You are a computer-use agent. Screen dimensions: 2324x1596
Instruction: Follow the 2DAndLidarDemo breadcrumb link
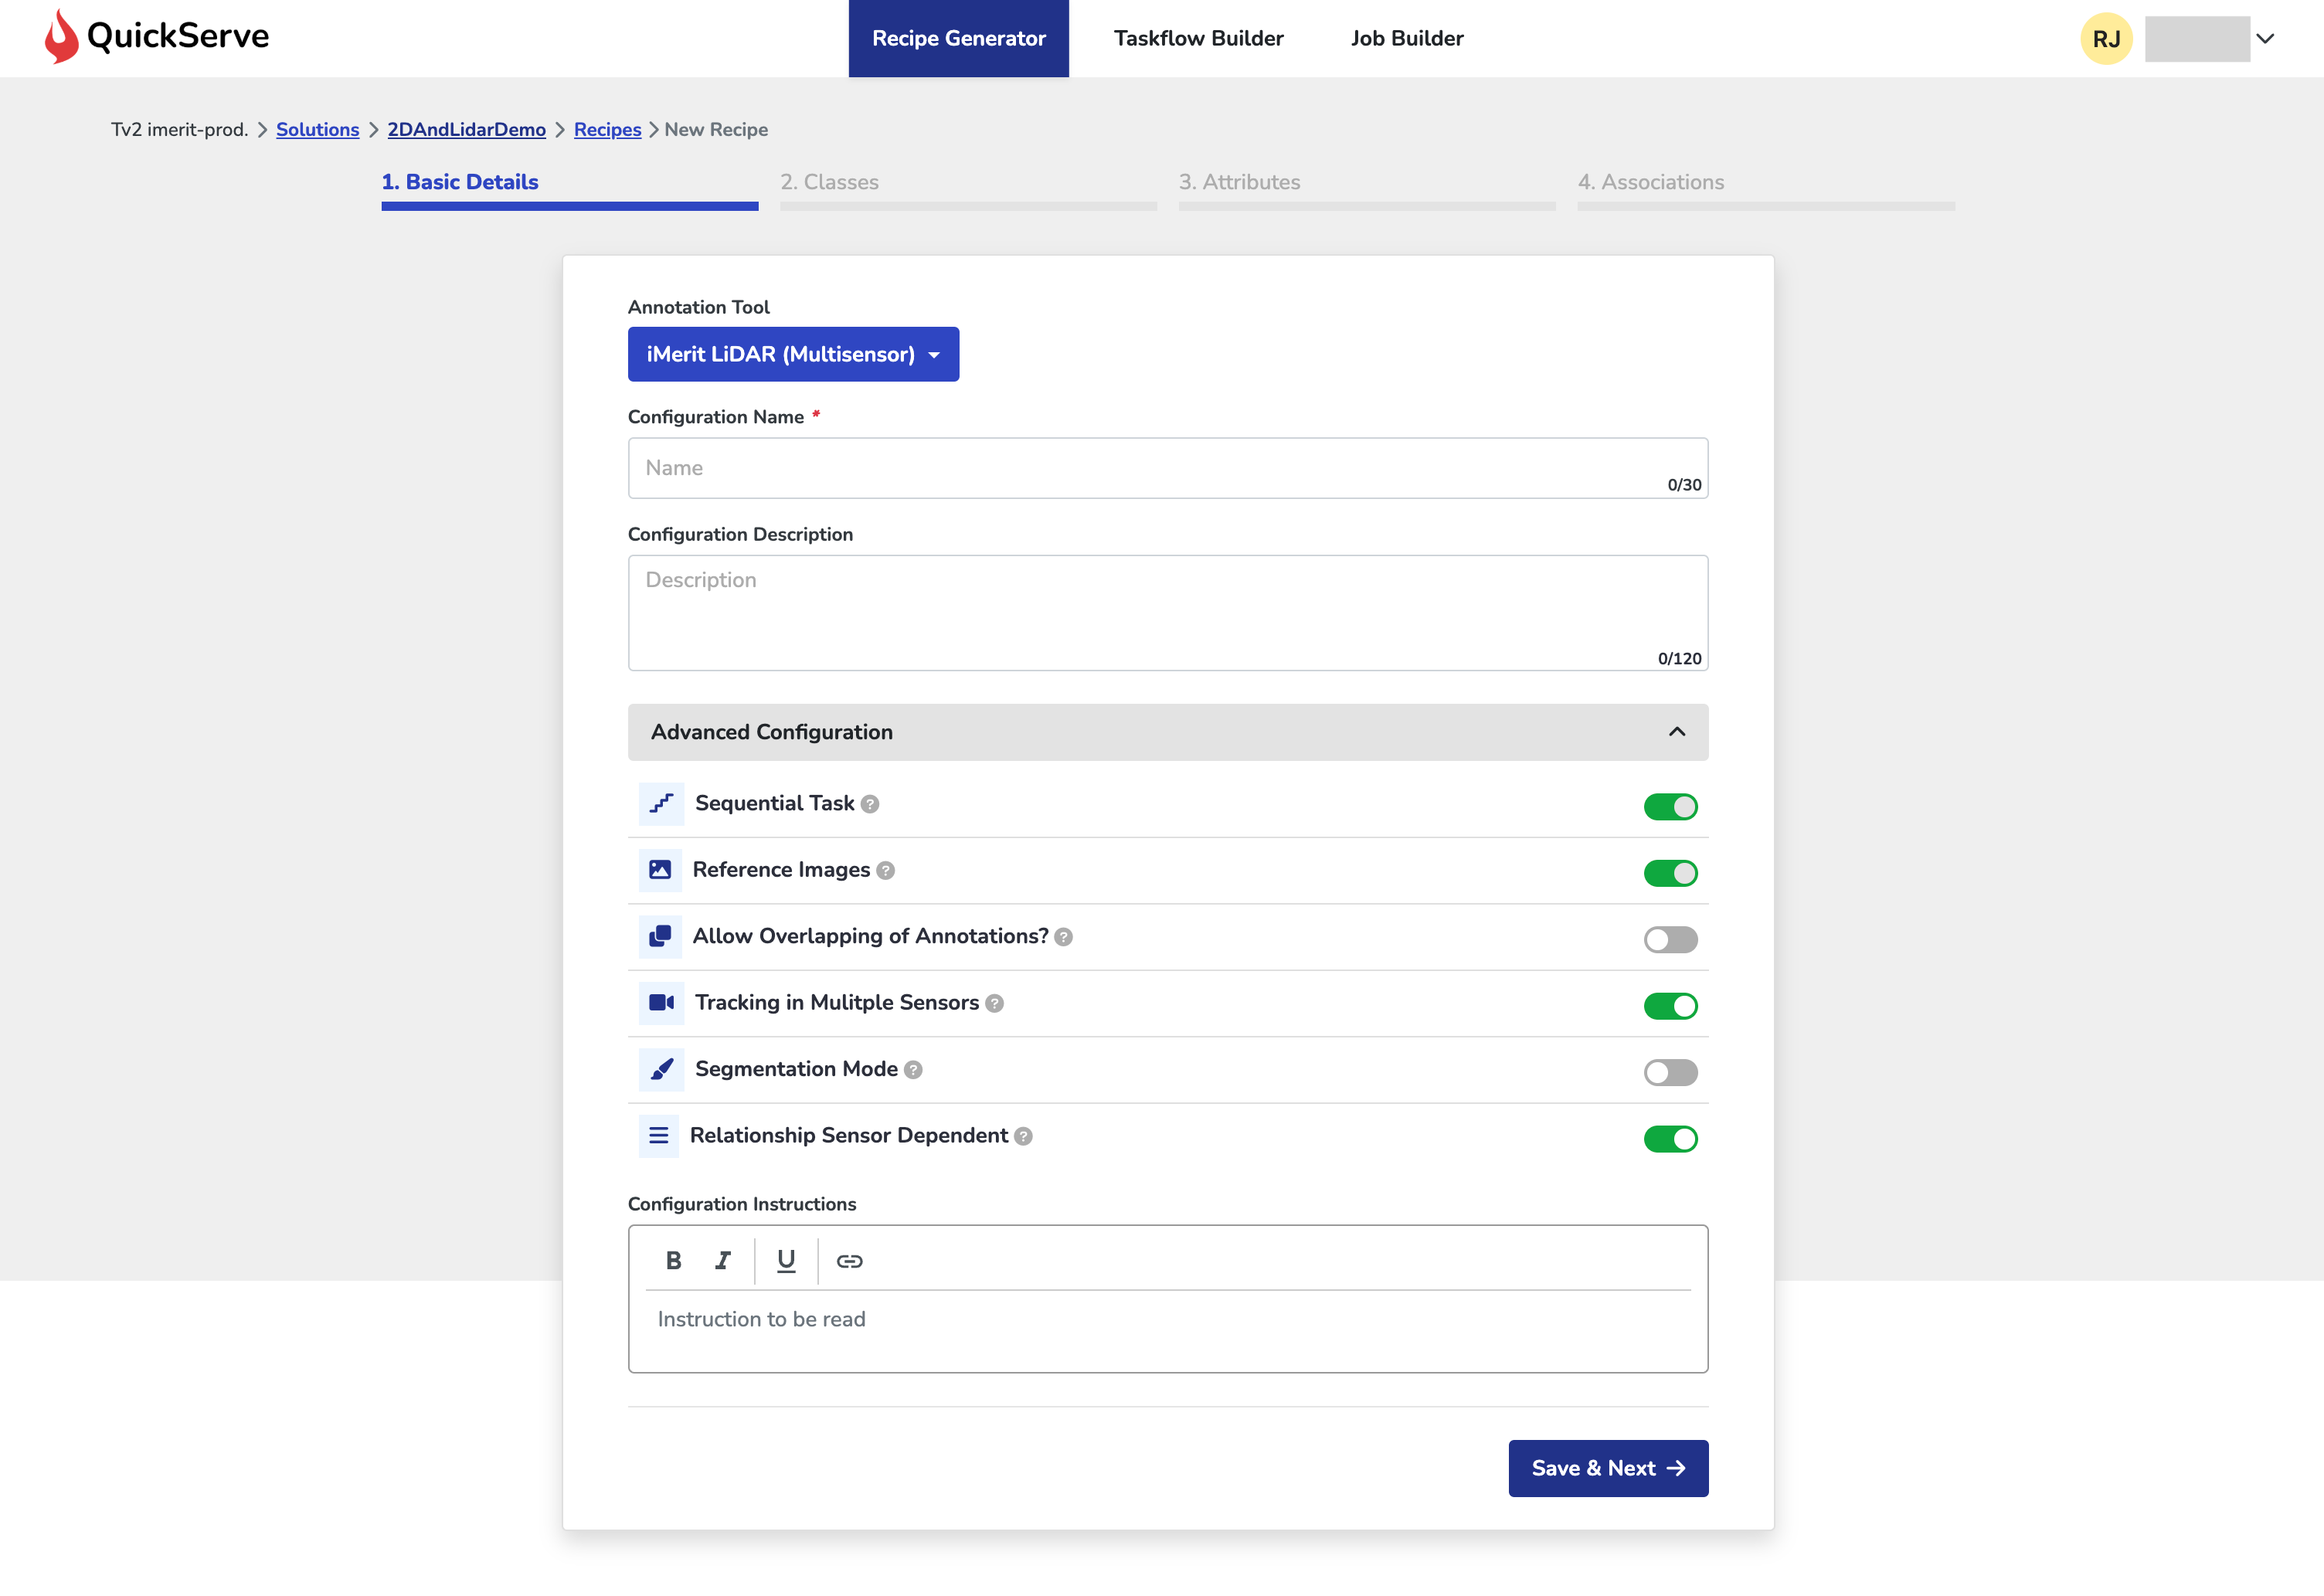tap(466, 130)
